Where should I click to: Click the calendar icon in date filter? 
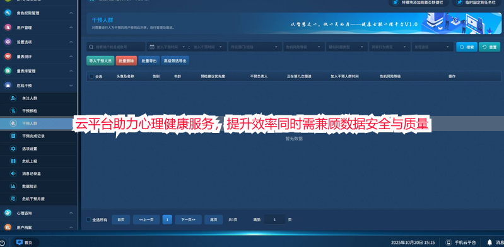pos(152,47)
